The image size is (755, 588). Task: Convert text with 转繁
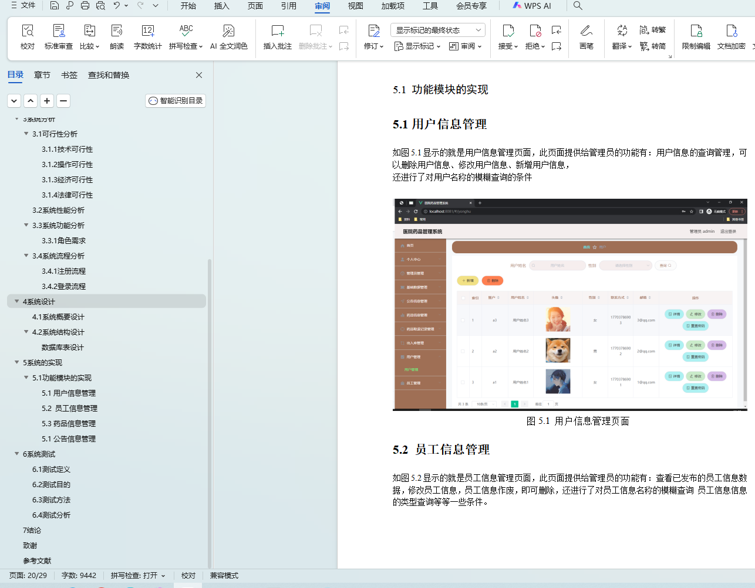653,30
